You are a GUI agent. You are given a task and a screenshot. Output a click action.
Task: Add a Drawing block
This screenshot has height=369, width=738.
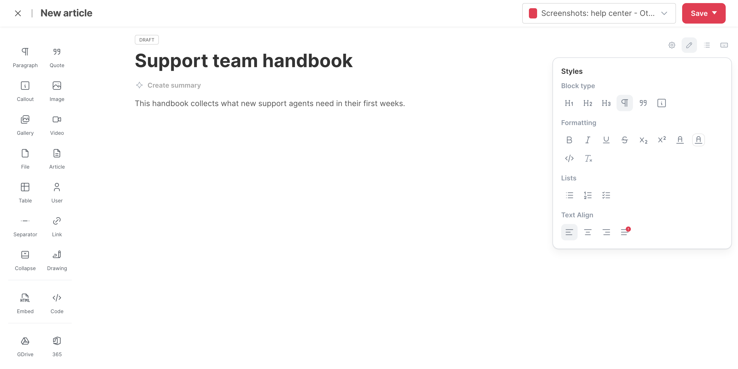[x=57, y=260]
